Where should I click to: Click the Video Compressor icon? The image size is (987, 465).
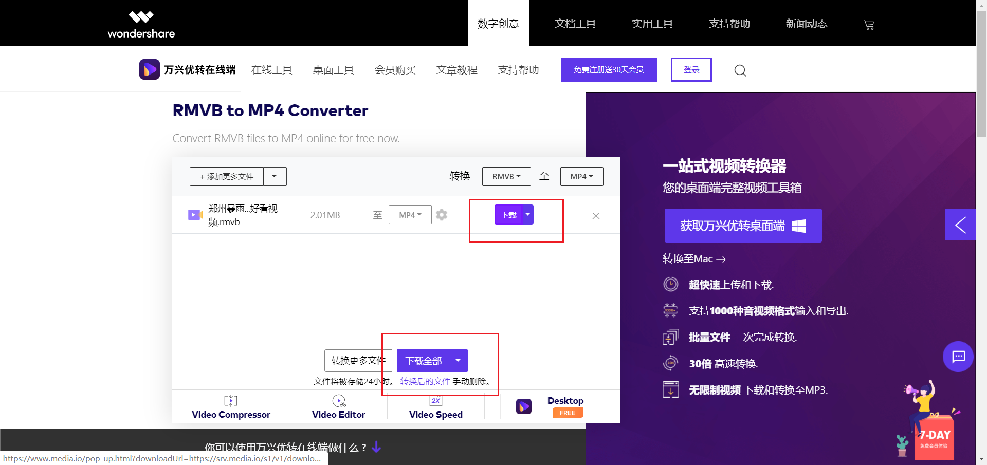231,401
